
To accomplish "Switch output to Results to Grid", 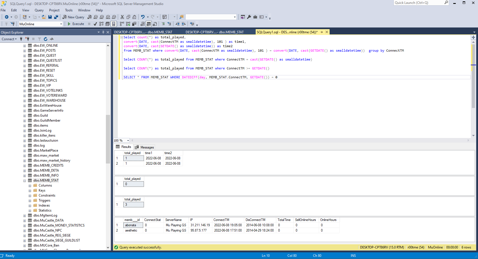I will [x=149, y=24].
